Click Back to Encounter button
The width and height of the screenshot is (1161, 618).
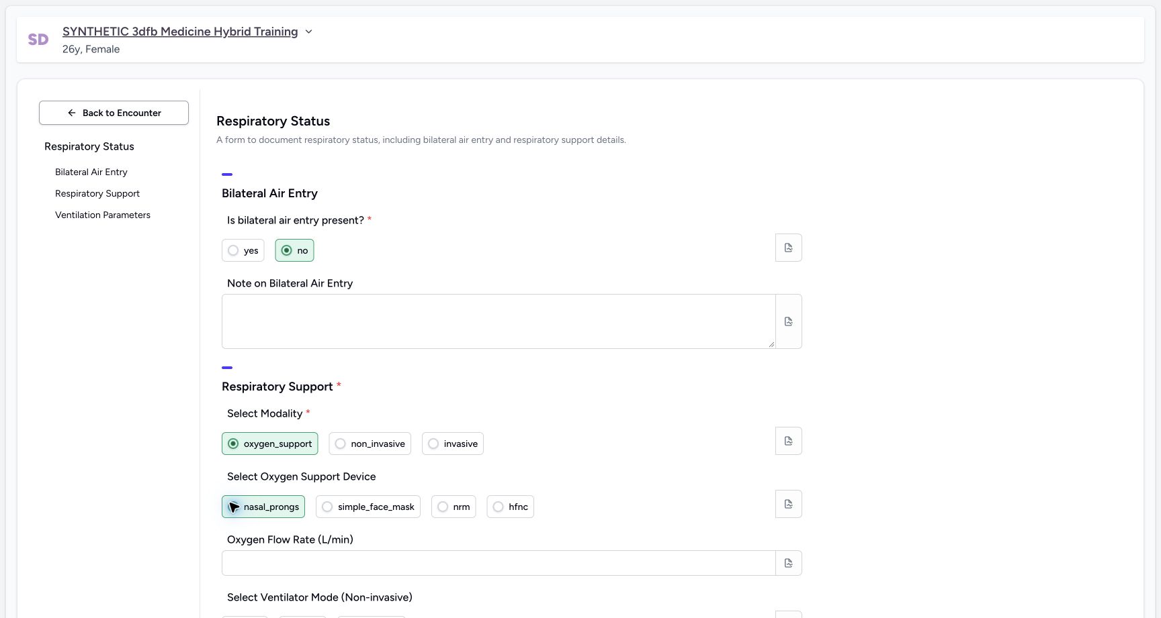click(114, 113)
